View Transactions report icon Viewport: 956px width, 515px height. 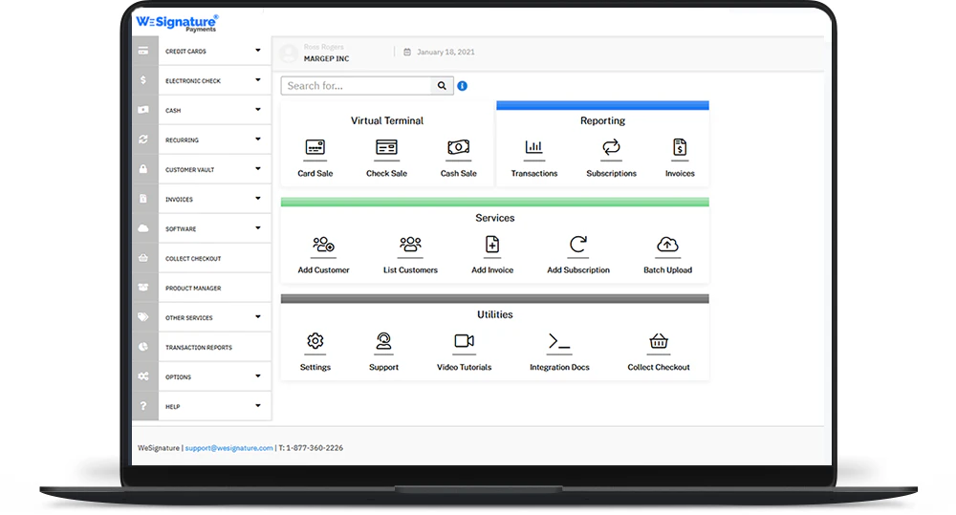[533, 147]
